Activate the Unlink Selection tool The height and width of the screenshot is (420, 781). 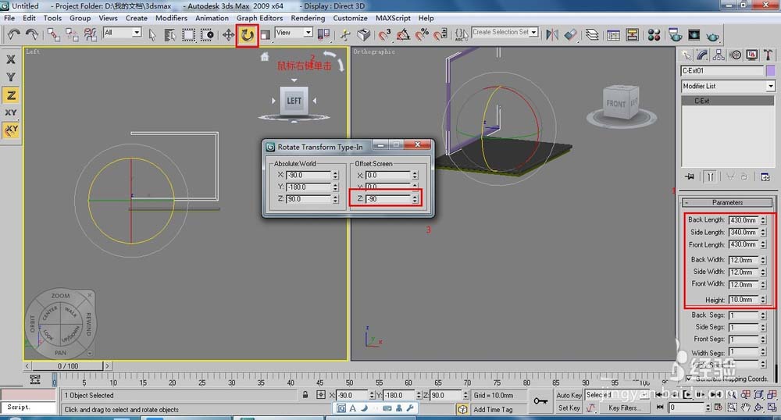(72, 34)
